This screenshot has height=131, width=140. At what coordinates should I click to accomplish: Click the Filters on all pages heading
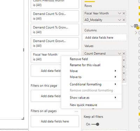coord(44,111)
